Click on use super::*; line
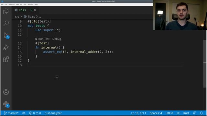207x116 pixels. [48, 30]
